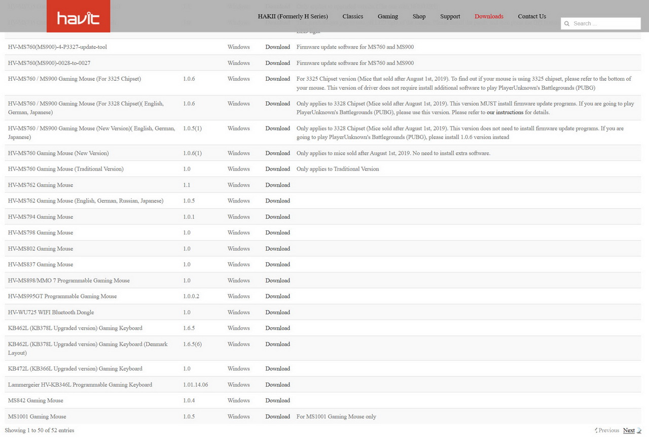649x444 pixels.
Task: Click Windows cell in HV-MS802 row
Action: pyautogui.click(x=238, y=249)
